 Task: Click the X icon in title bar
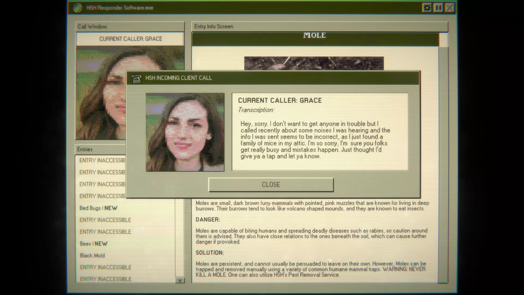(449, 8)
